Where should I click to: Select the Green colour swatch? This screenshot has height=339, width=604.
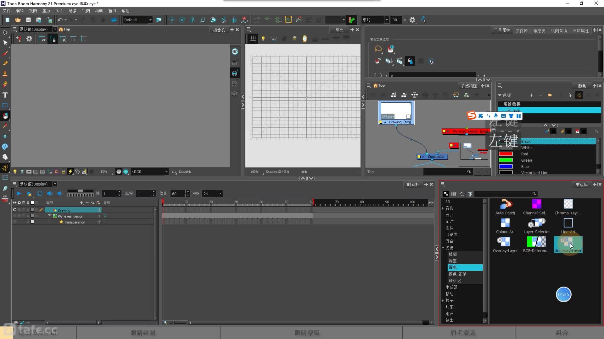[x=506, y=160]
